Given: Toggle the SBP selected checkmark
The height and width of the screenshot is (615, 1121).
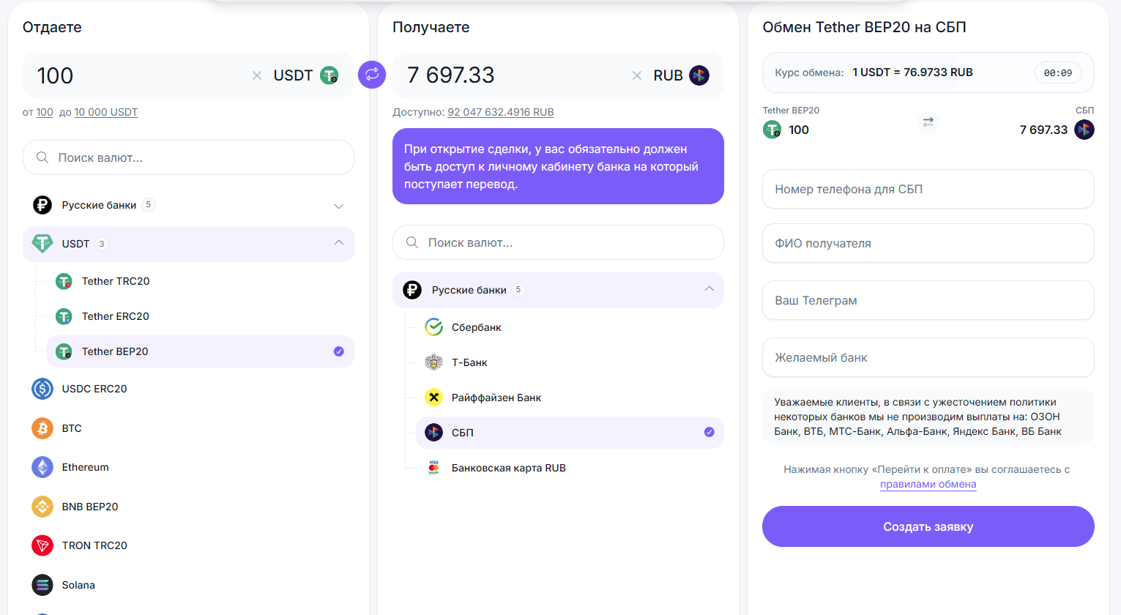Looking at the screenshot, I should (710, 432).
